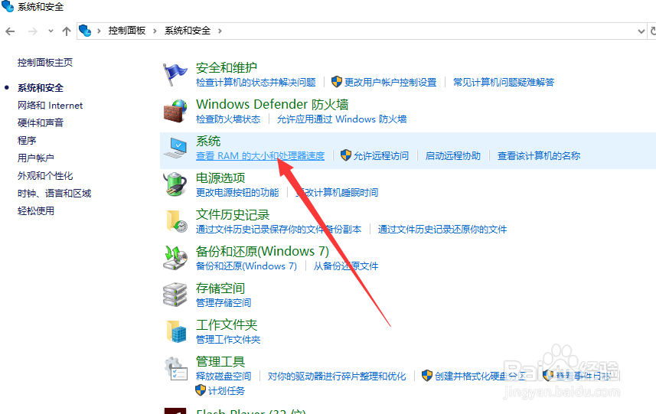This screenshot has width=656, height=414.
Task: Click 允许应用通过 Windows 防火墙 link
Action: [341, 119]
